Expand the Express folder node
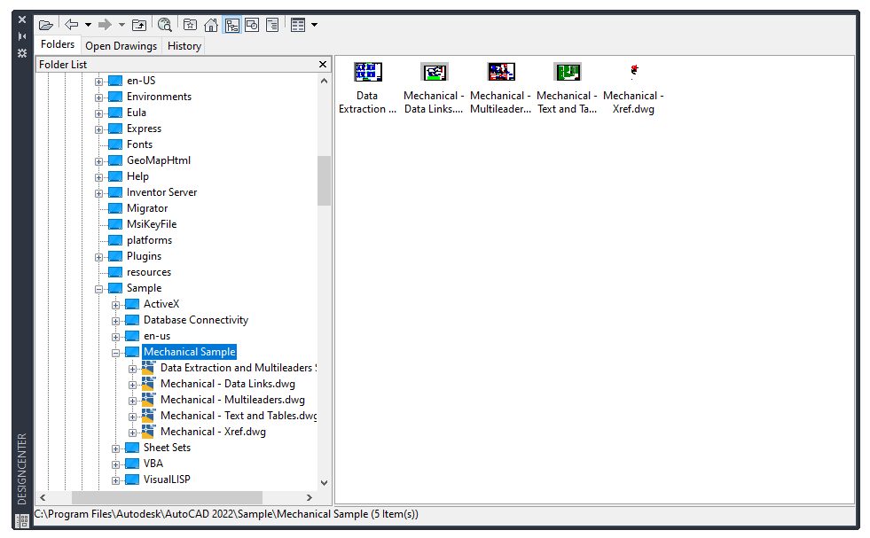 click(x=98, y=129)
